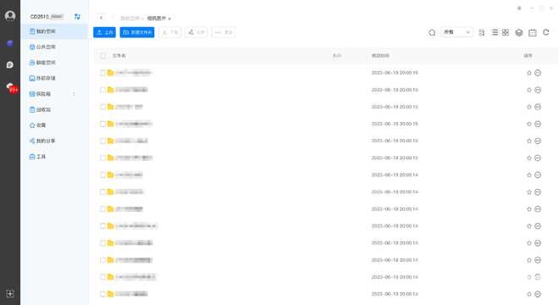The height and width of the screenshot is (305, 559).
Task: Check the first folder's checkbox
Action: (x=103, y=73)
